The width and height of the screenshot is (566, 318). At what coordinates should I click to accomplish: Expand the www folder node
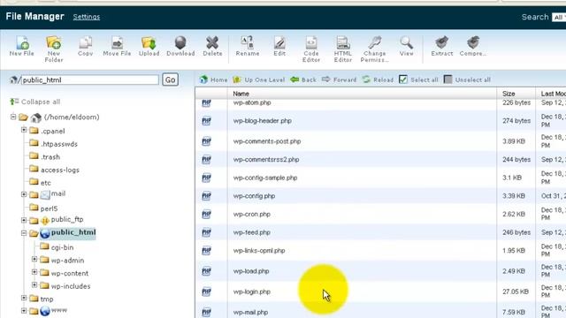[x=24, y=310]
